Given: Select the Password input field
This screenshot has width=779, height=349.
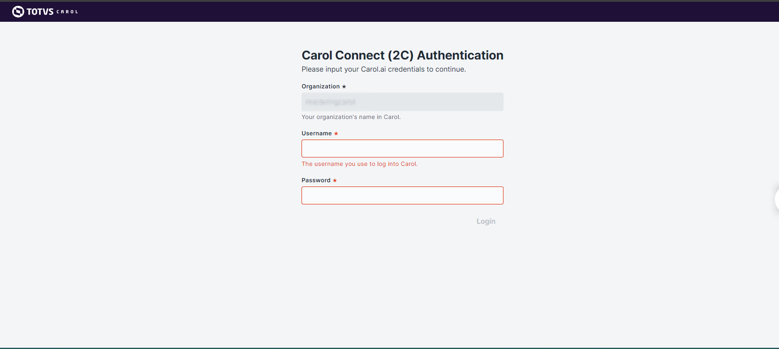Looking at the screenshot, I should (402, 195).
